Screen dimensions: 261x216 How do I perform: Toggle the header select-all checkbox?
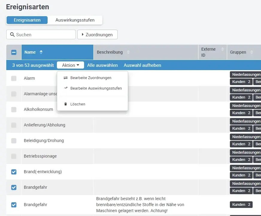(14, 52)
